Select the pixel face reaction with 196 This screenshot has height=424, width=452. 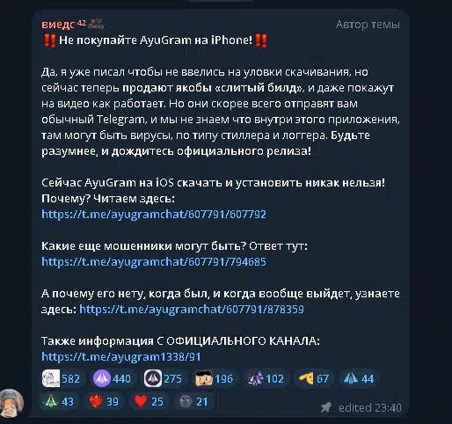(x=214, y=378)
